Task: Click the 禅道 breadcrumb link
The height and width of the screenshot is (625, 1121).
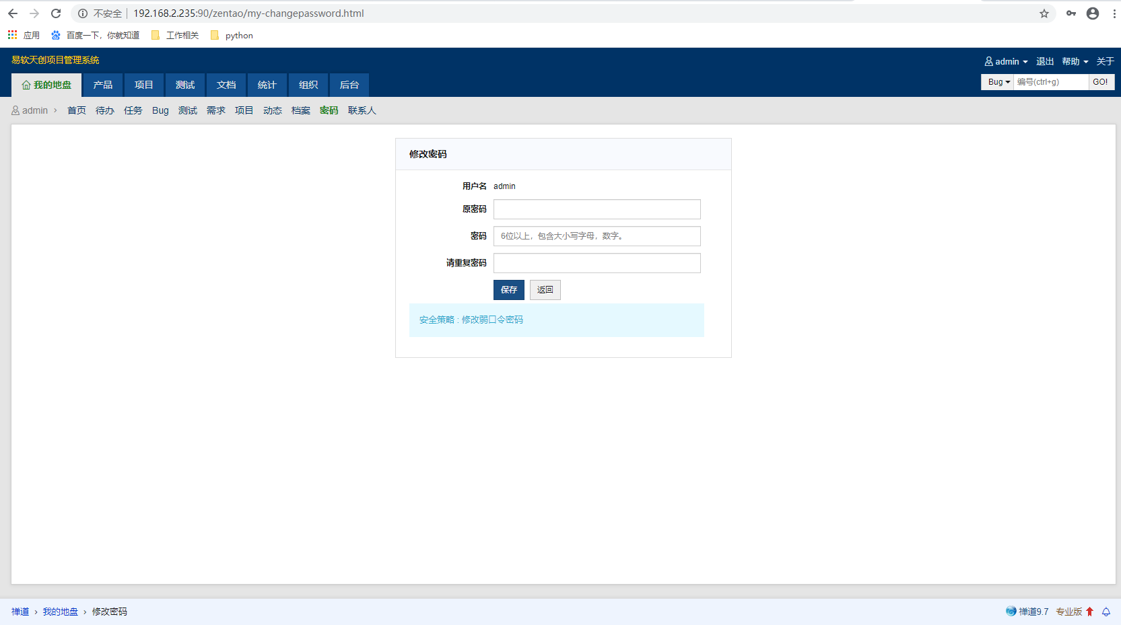Action: click(20, 612)
